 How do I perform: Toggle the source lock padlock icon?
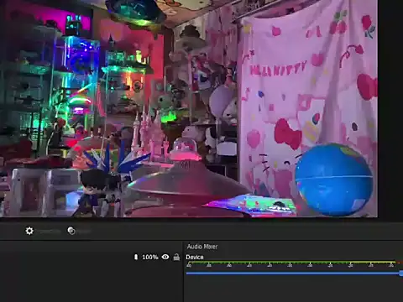point(176,257)
